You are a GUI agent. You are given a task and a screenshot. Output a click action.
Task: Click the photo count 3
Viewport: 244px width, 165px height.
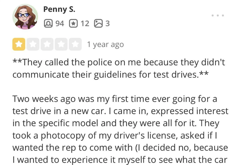[107, 23]
